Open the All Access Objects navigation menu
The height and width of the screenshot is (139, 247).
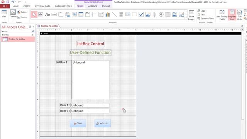pyautogui.click(x=30, y=27)
